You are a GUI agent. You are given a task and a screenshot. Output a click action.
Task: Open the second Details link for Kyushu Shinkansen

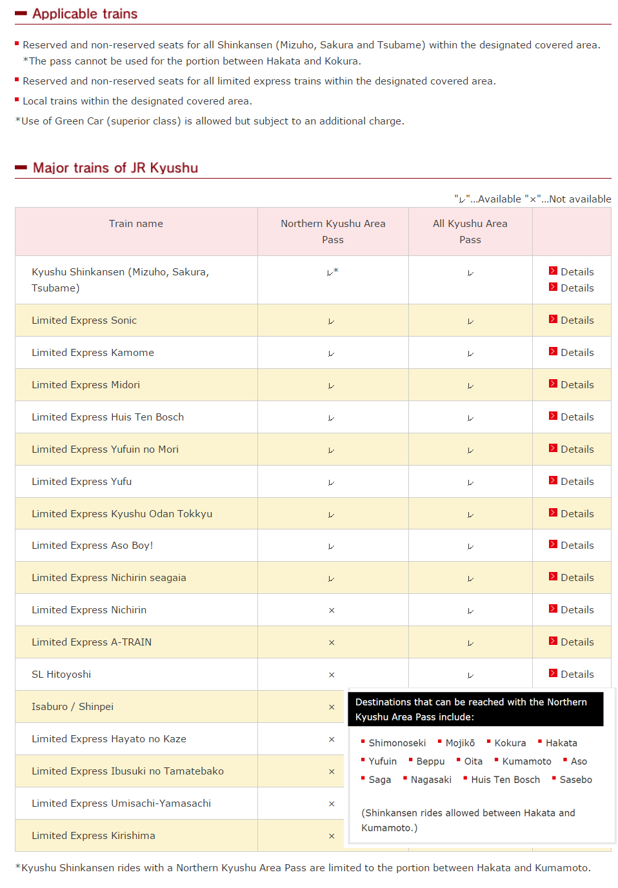click(577, 288)
